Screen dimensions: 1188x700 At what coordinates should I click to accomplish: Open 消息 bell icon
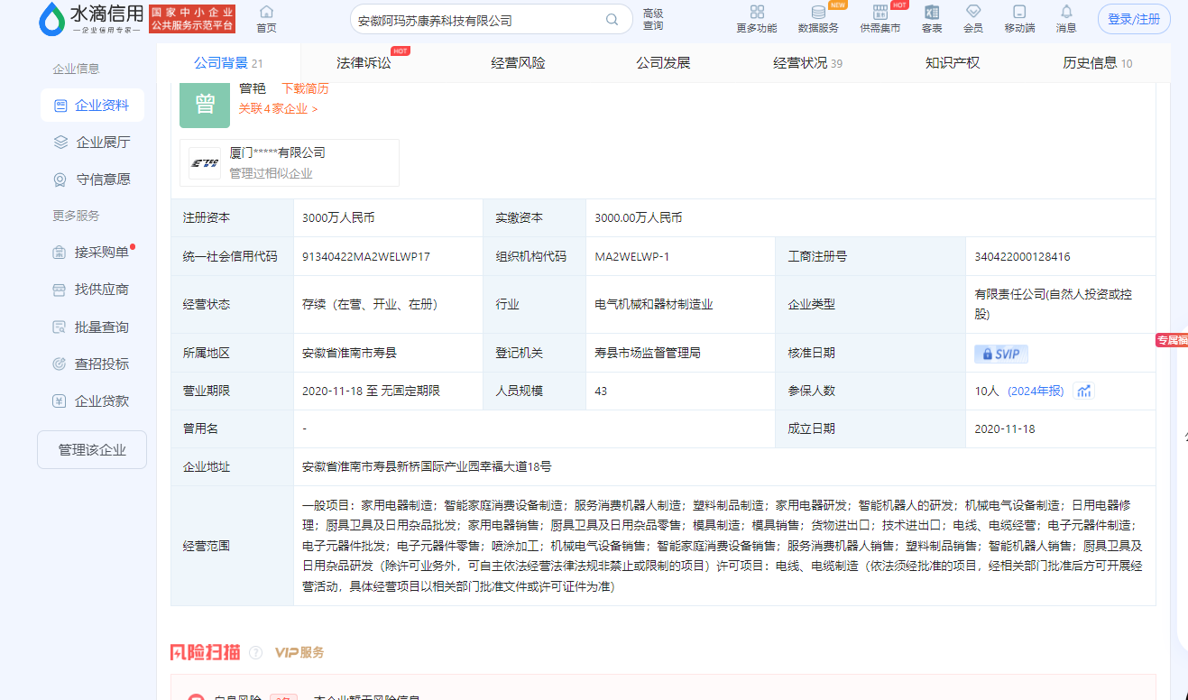1066,12
